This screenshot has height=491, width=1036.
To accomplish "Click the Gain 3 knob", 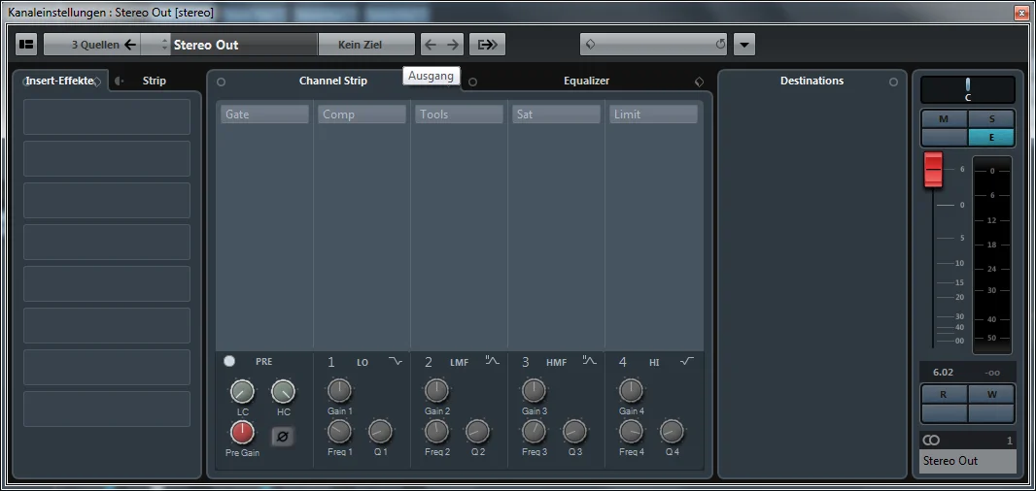I will (534, 391).
